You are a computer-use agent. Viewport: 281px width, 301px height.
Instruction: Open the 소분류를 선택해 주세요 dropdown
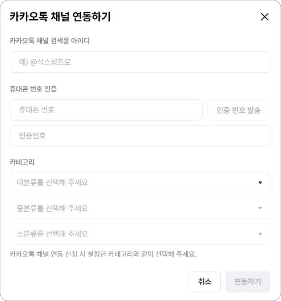click(140, 234)
